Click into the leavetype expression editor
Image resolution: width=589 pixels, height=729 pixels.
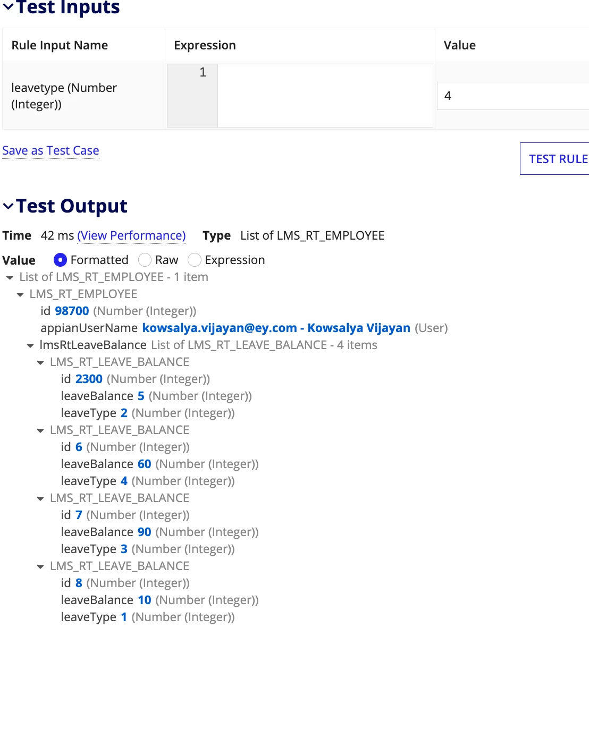click(325, 96)
